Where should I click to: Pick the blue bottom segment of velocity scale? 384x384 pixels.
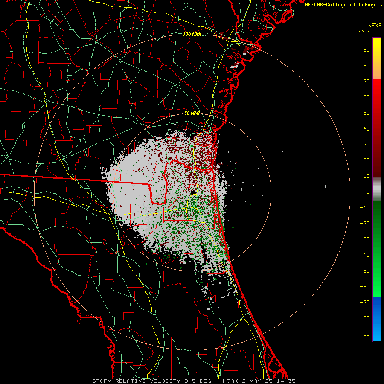tap(377, 319)
